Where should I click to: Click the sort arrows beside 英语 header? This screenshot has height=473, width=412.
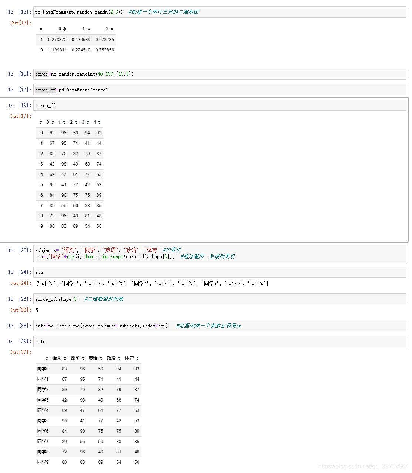point(101,358)
